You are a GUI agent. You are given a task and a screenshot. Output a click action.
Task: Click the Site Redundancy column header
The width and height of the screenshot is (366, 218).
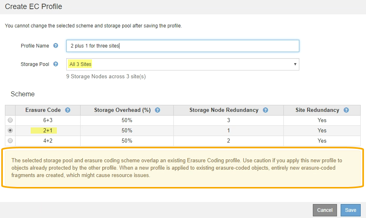click(317, 110)
